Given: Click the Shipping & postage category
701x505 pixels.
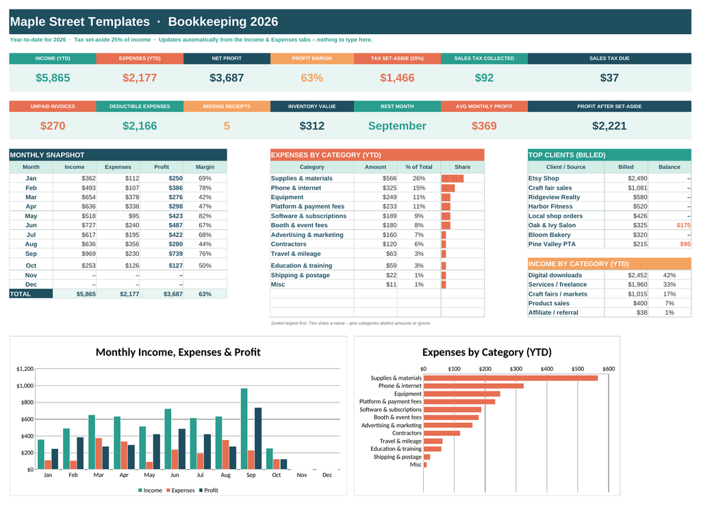Looking at the screenshot, I should 311,275.
